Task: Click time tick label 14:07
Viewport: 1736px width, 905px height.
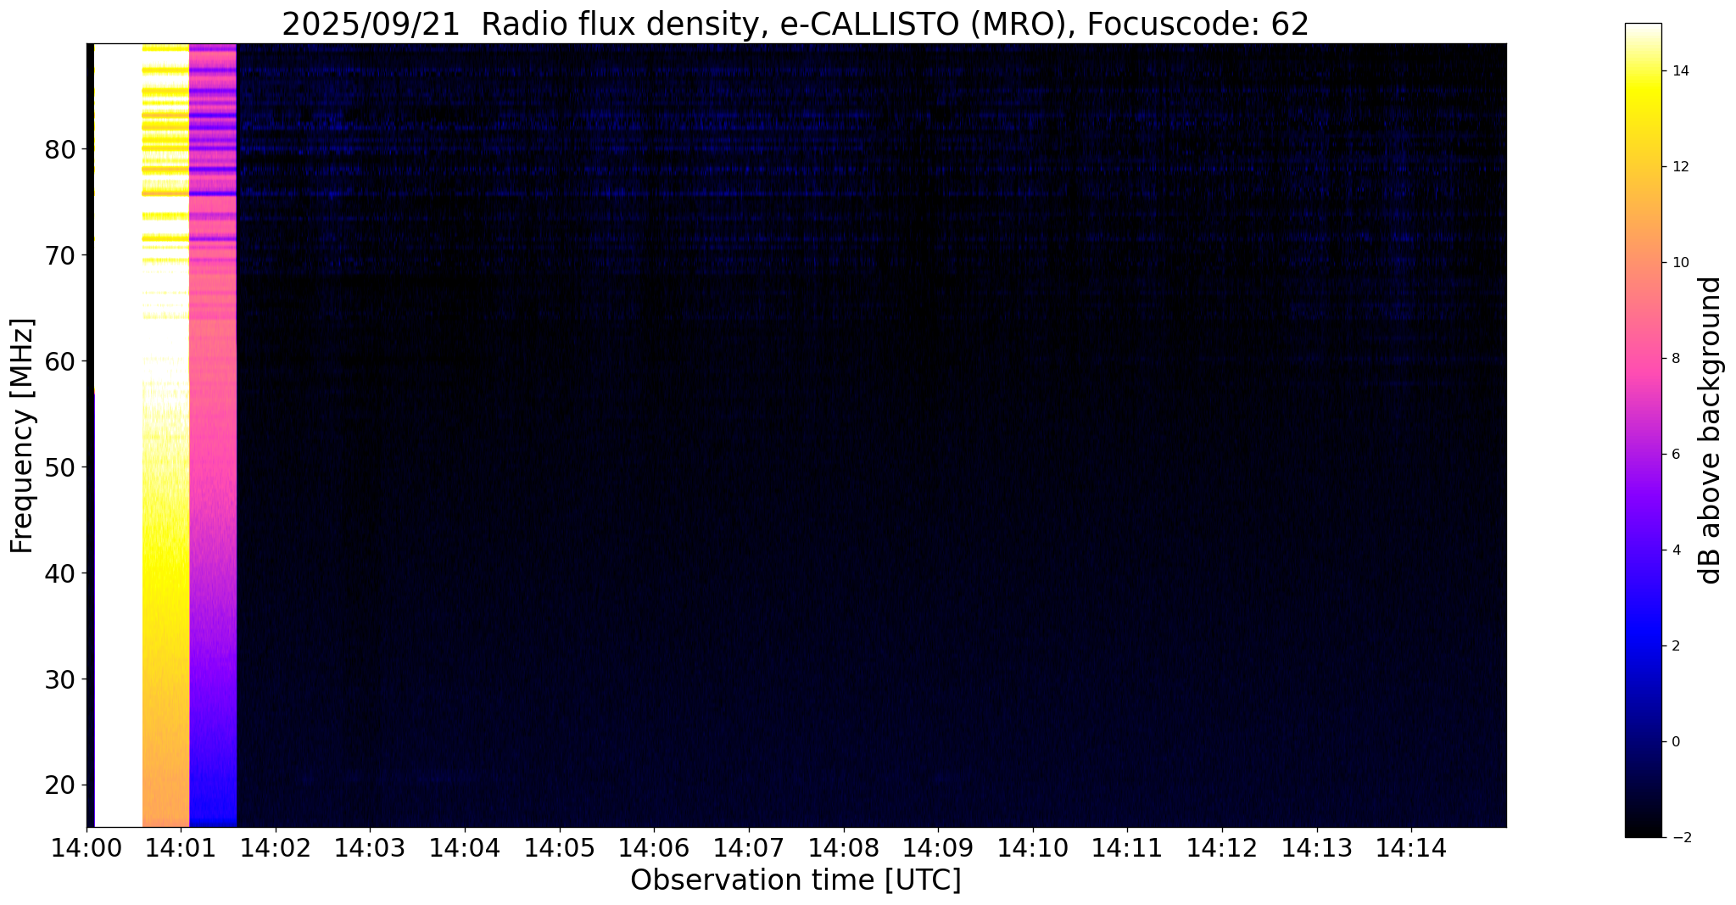Action: point(749,847)
